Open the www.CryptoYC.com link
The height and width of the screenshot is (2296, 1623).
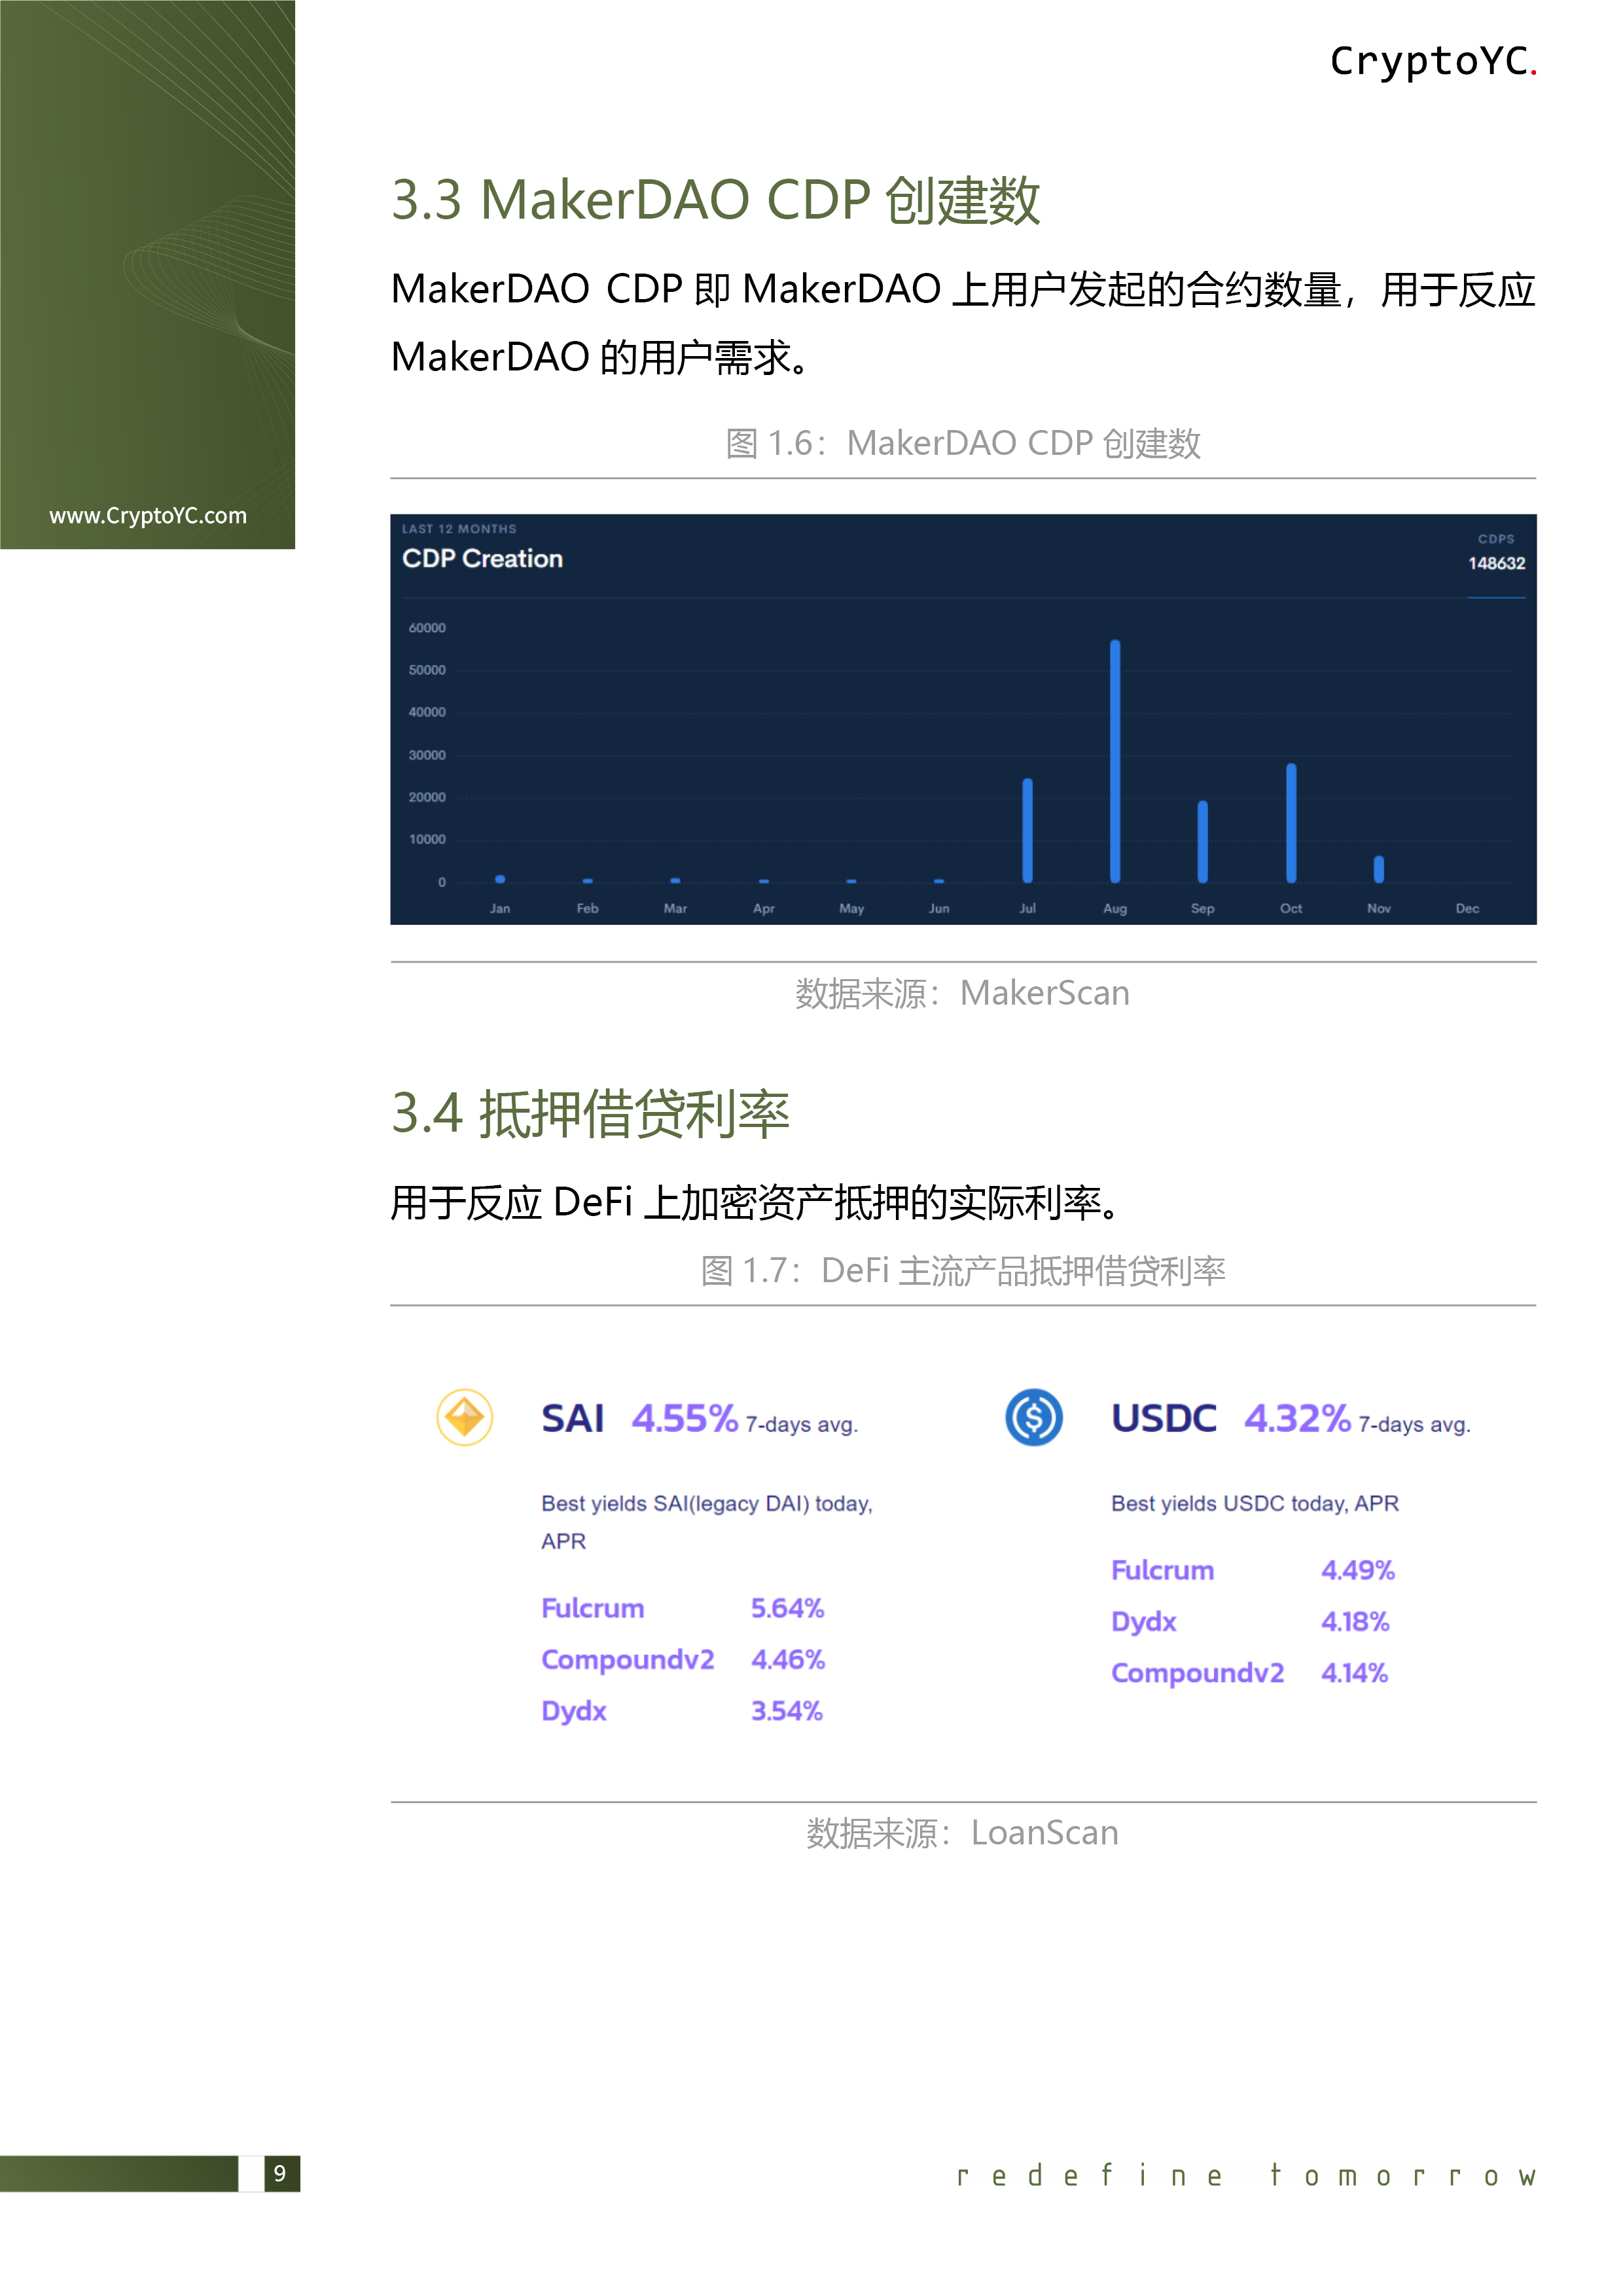click(x=148, y=516)
